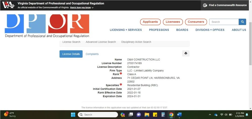Select the License Details tab
The image size is (252, 119).
tap(71, 54)
